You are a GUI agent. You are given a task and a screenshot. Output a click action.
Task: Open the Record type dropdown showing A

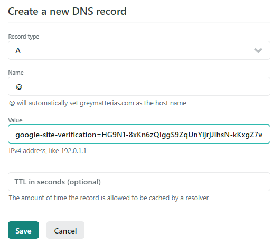click(x=139, y=50)
